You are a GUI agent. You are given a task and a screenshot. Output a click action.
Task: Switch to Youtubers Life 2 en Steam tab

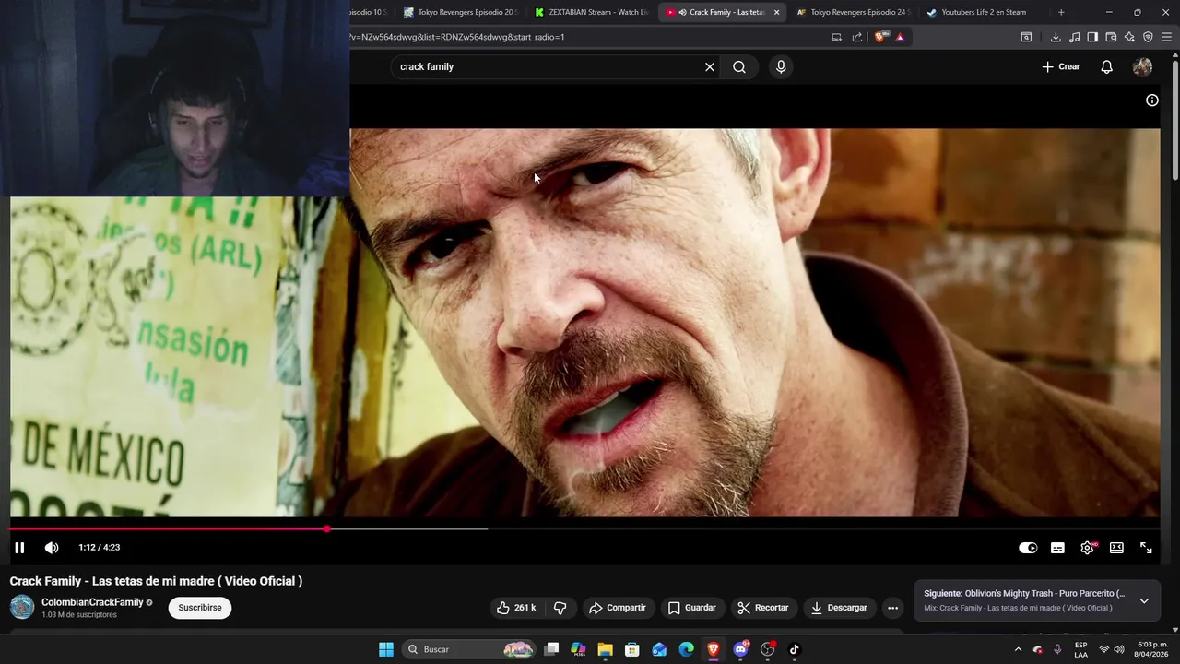[x=985, y=12]
